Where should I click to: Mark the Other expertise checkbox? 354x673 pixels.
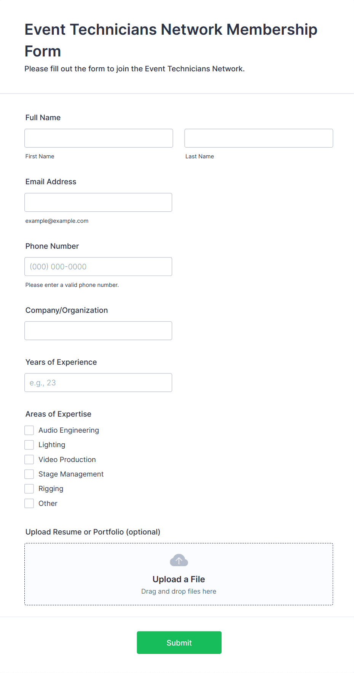tap(29, 504)
